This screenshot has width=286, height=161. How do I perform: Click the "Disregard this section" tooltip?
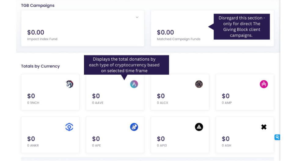241,27
